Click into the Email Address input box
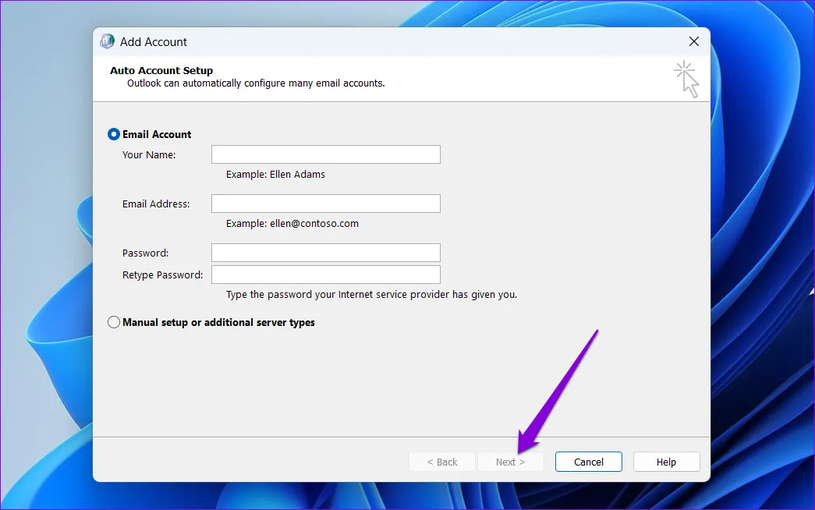815x510 pixels. coord(325,204)
